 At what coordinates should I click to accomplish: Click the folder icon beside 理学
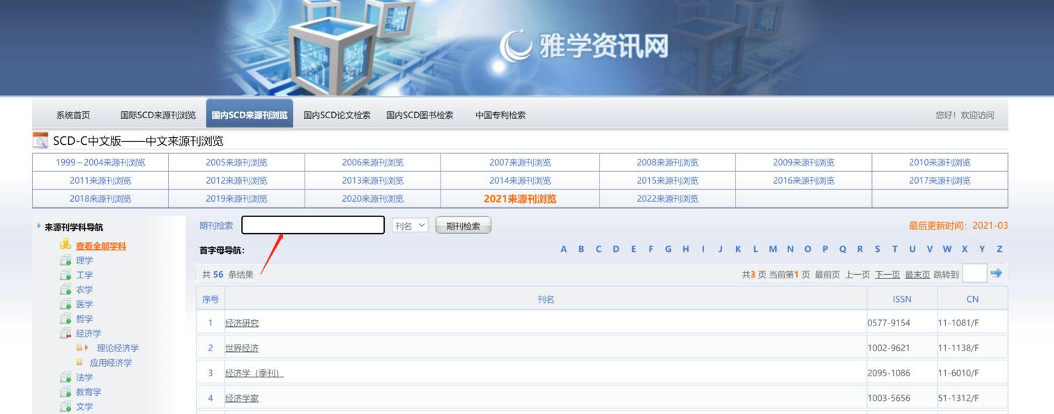pos(66,260)
